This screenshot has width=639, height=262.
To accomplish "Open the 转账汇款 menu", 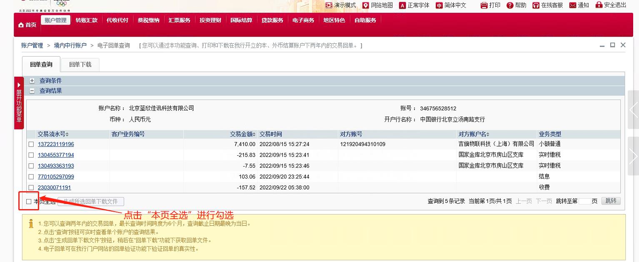I will coord(87,20).
